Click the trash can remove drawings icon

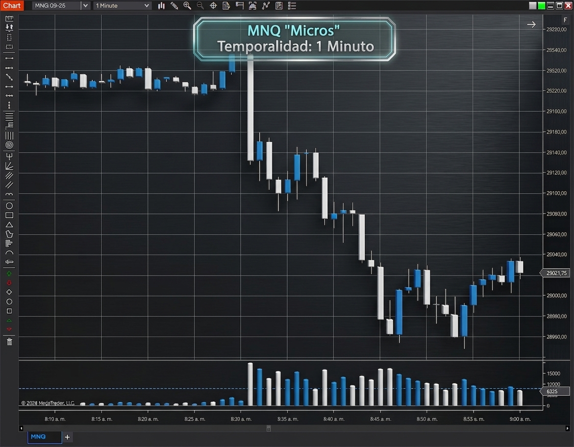[9, 342]
